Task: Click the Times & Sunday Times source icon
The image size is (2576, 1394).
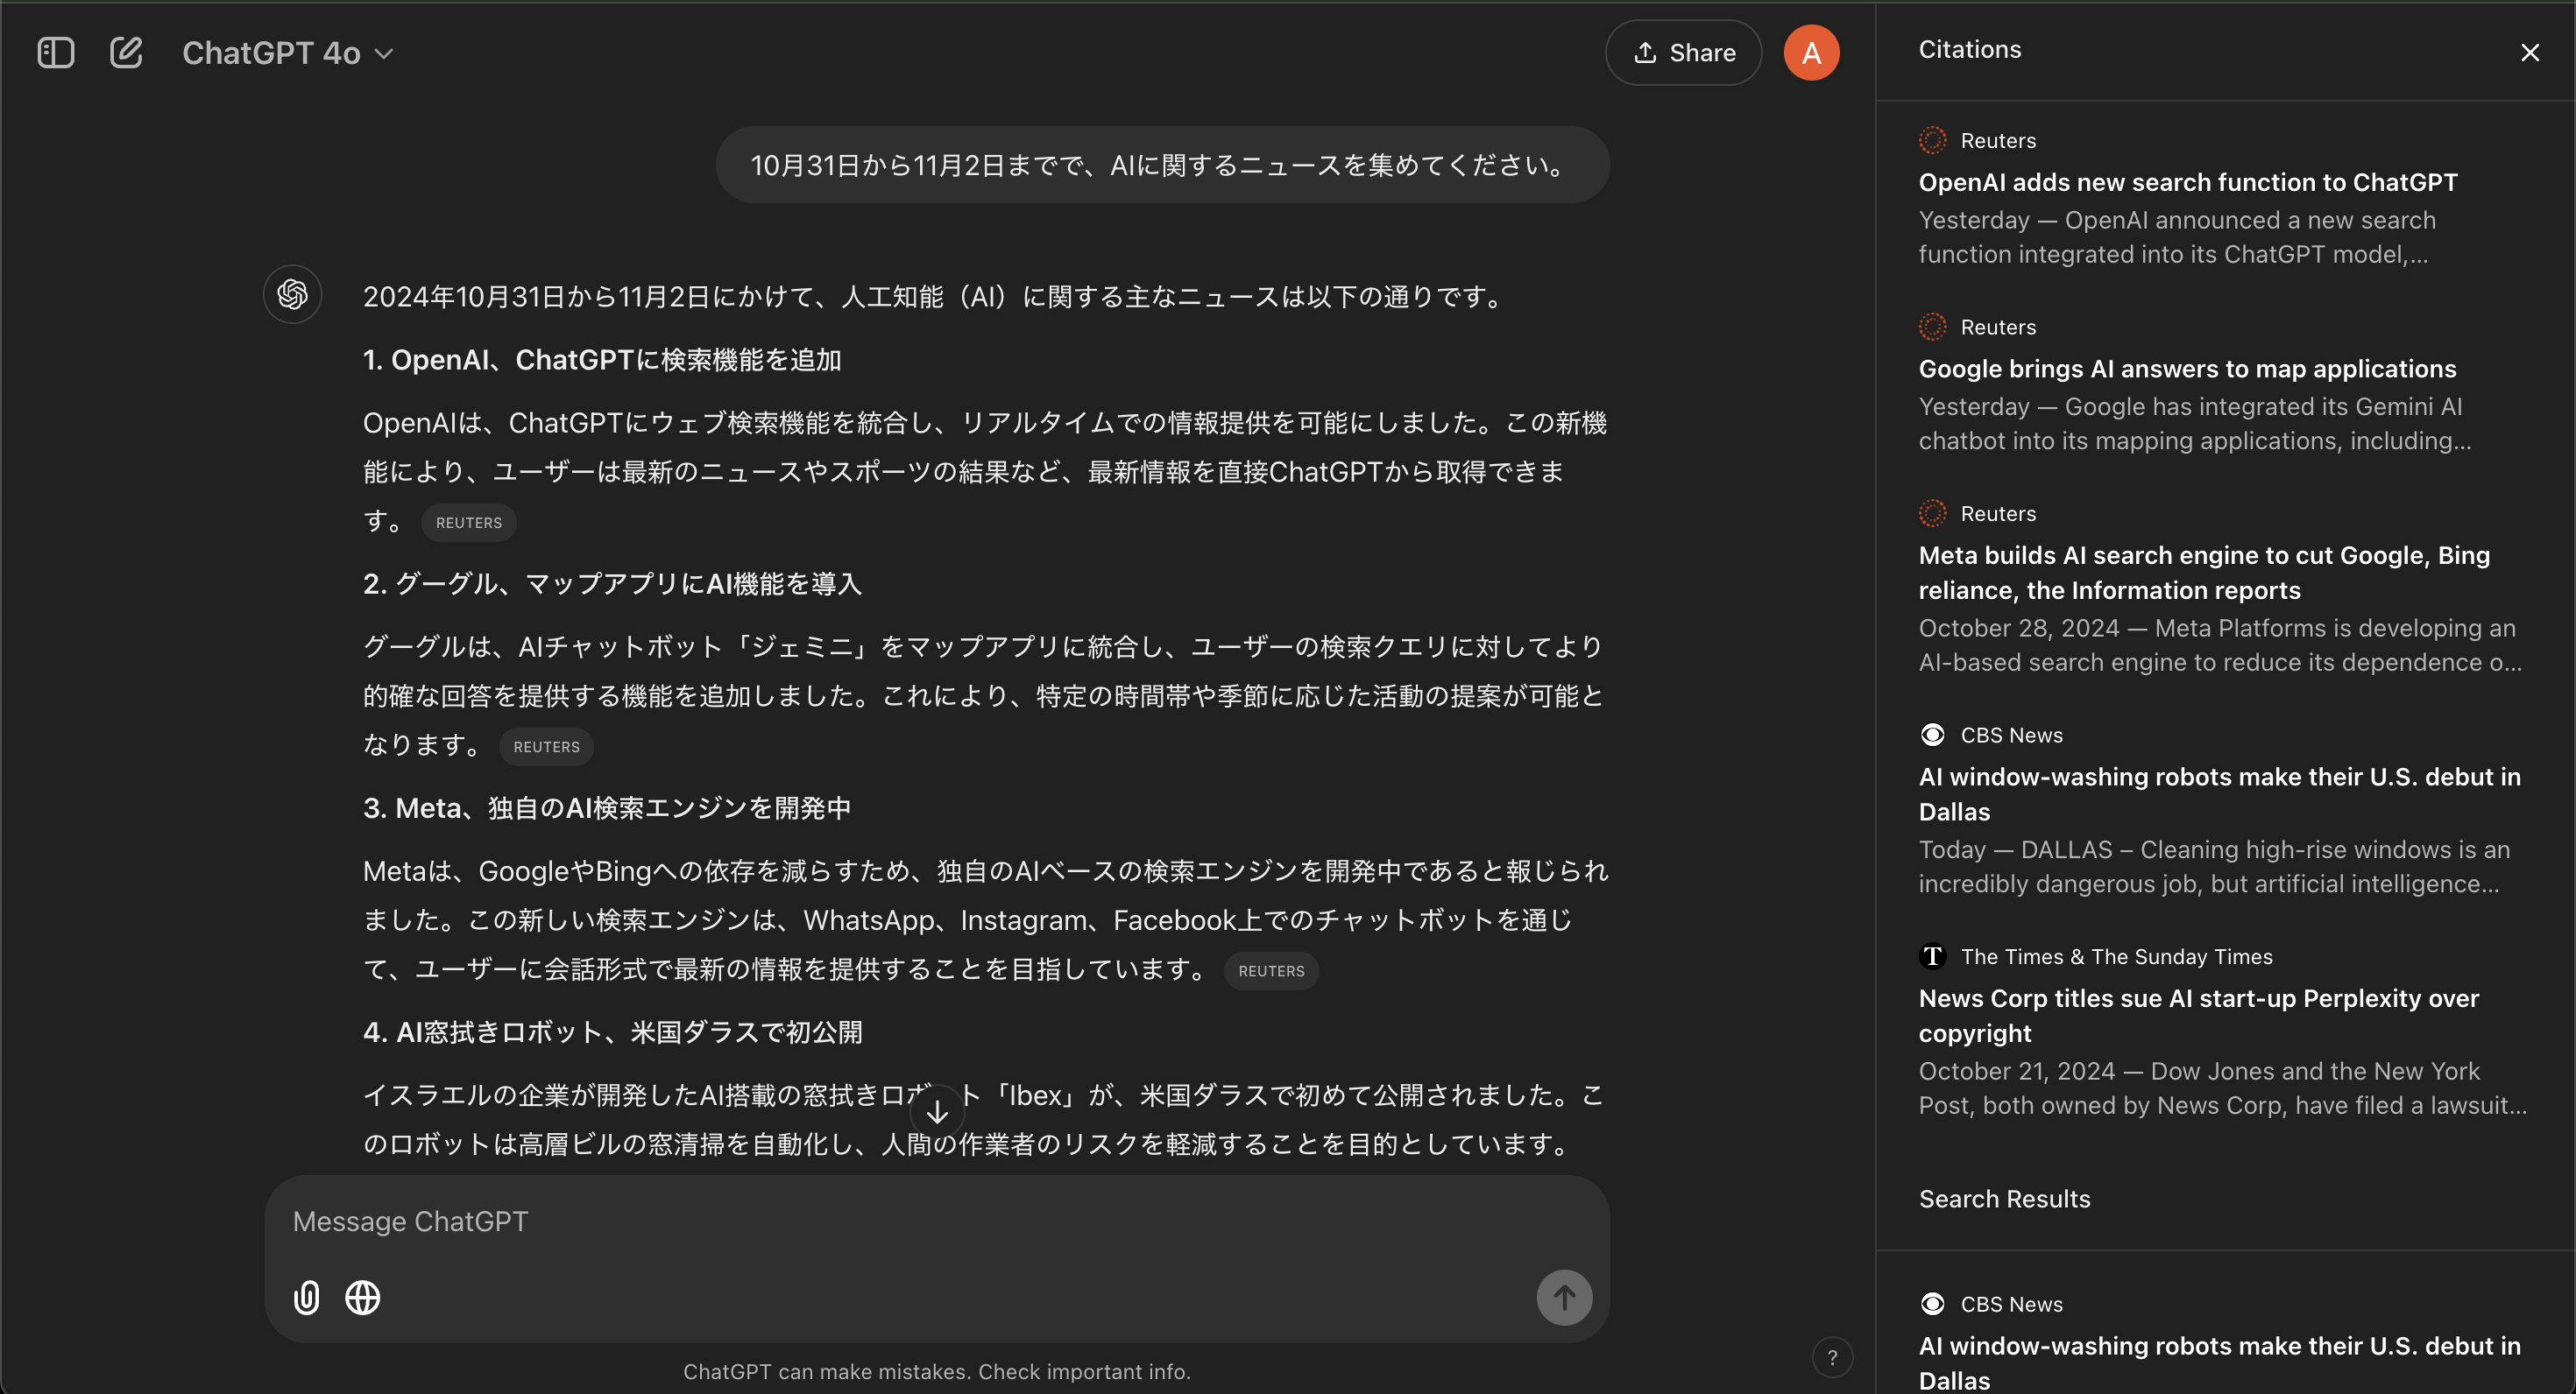Action: coord(1932,955)
